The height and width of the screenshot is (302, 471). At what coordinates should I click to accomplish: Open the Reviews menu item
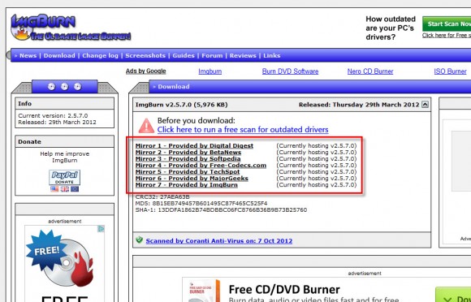(243, 55)
